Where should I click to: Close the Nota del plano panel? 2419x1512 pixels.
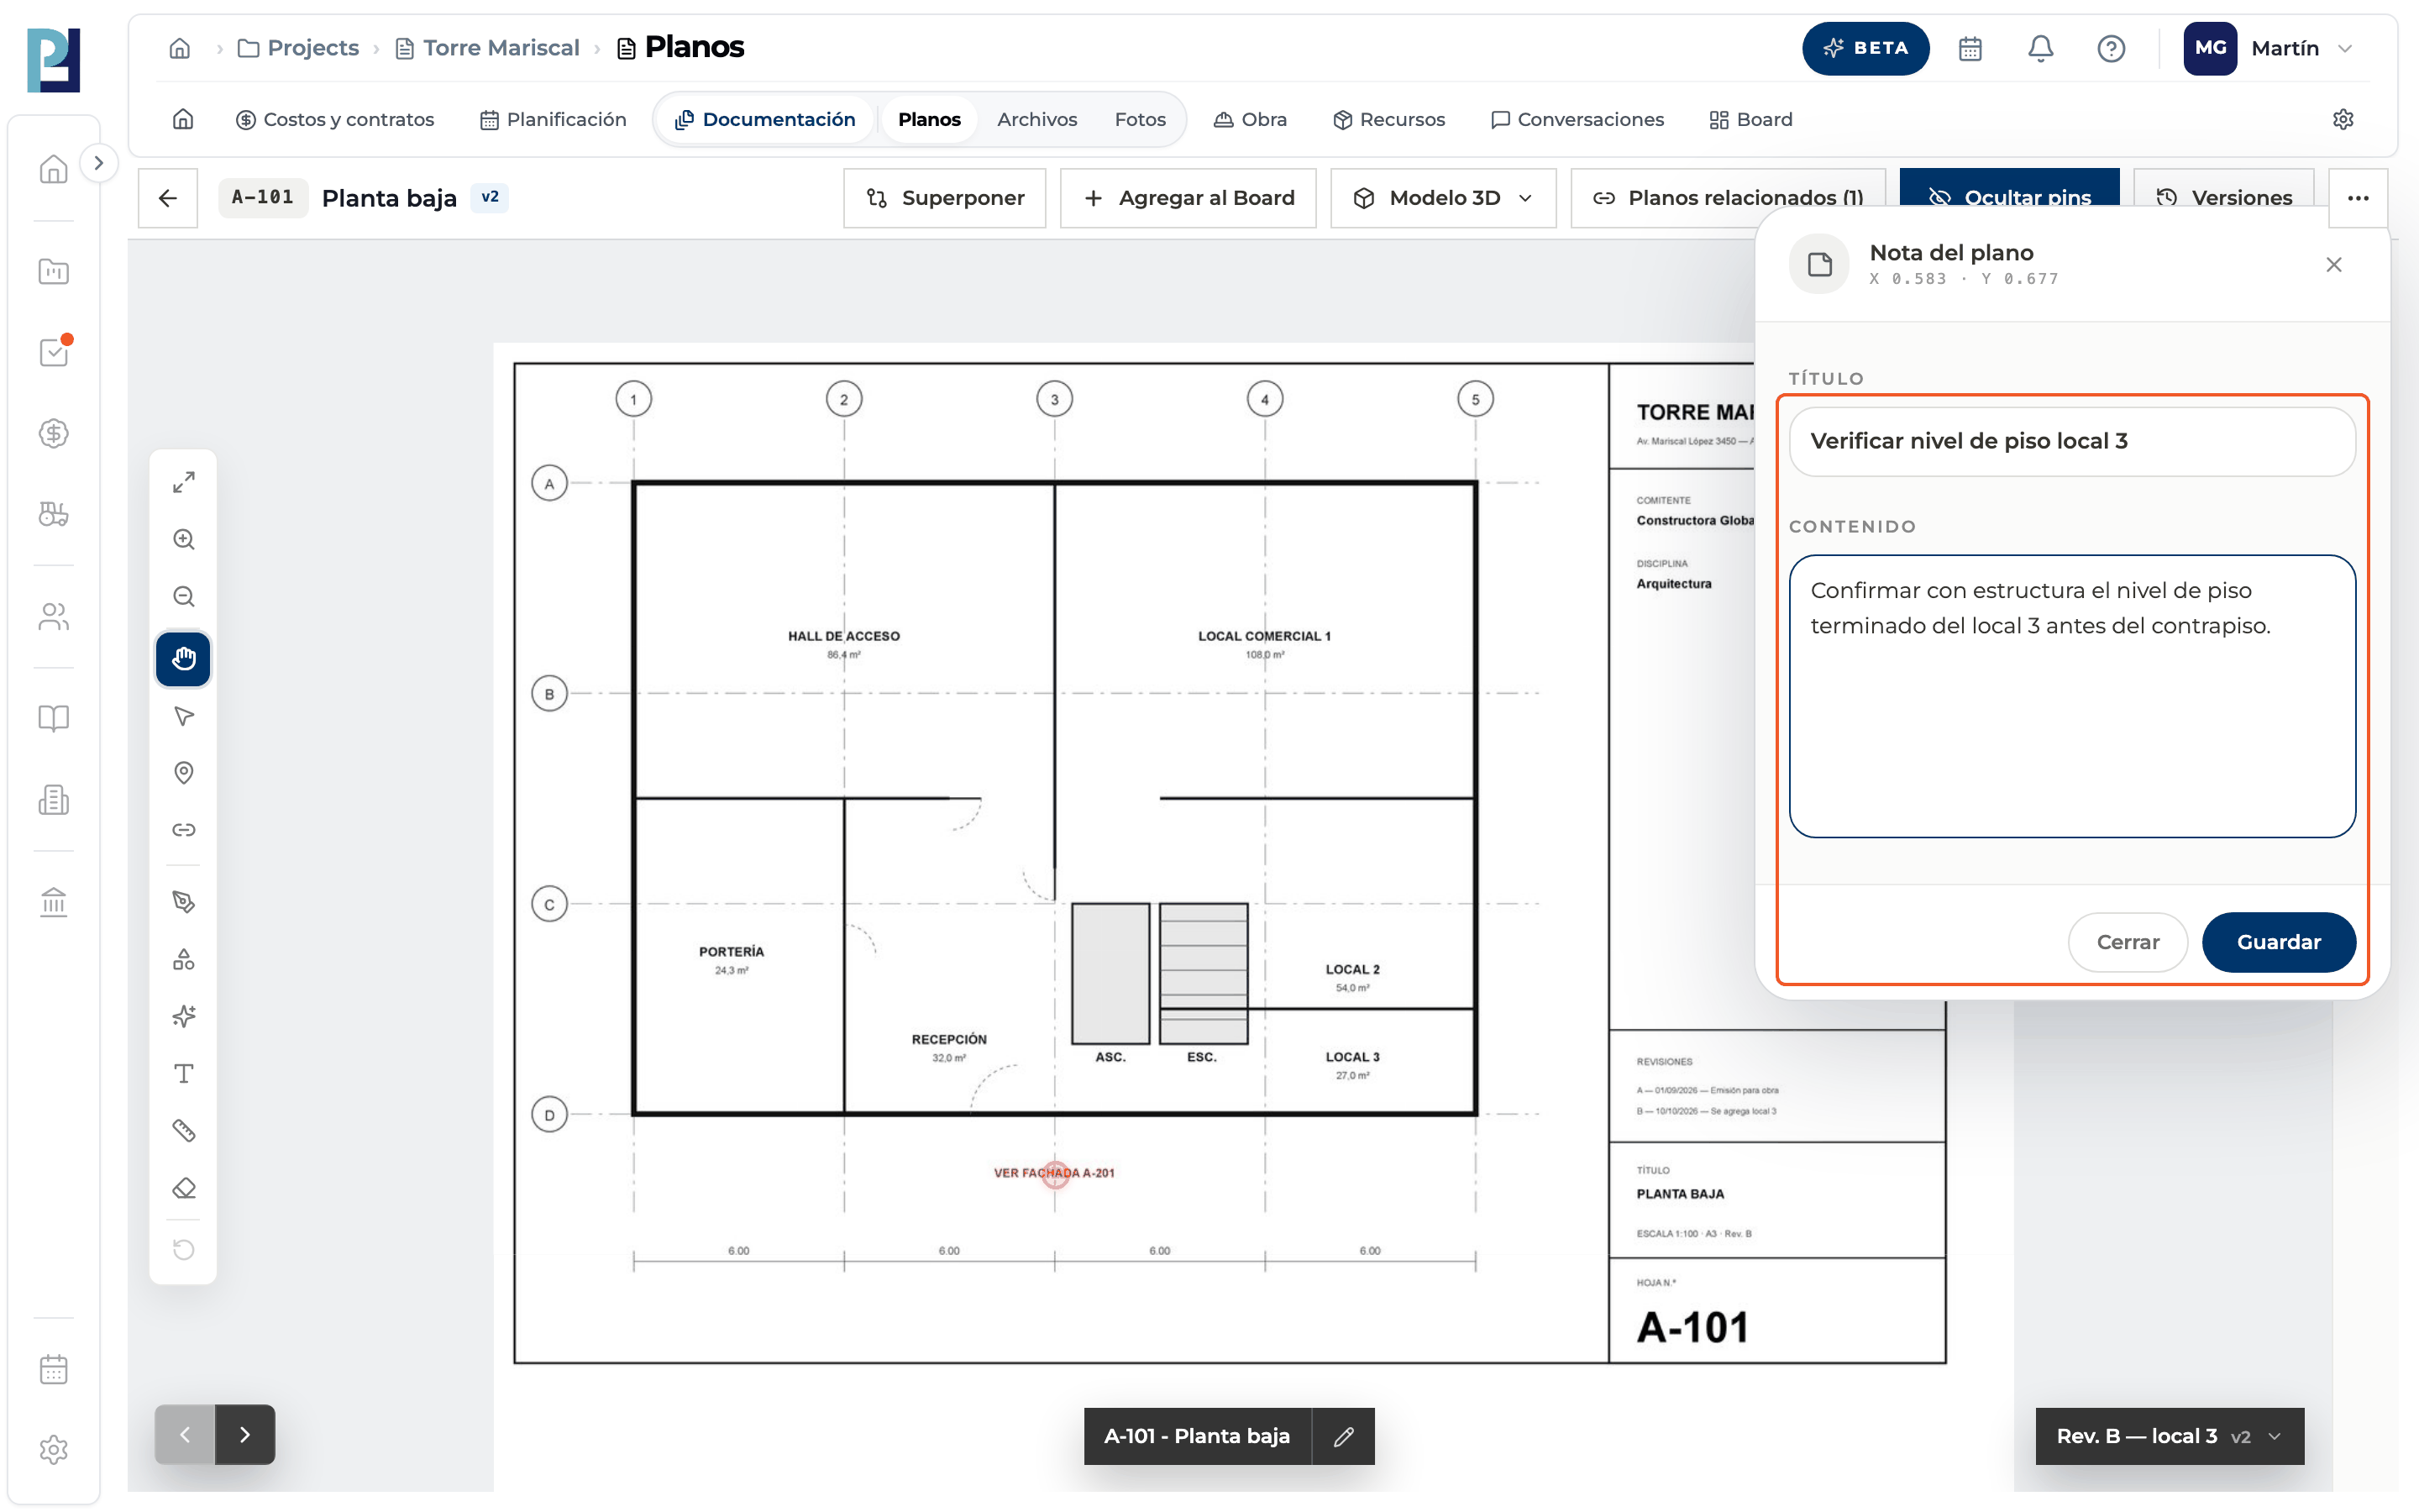coord(2333,265)
